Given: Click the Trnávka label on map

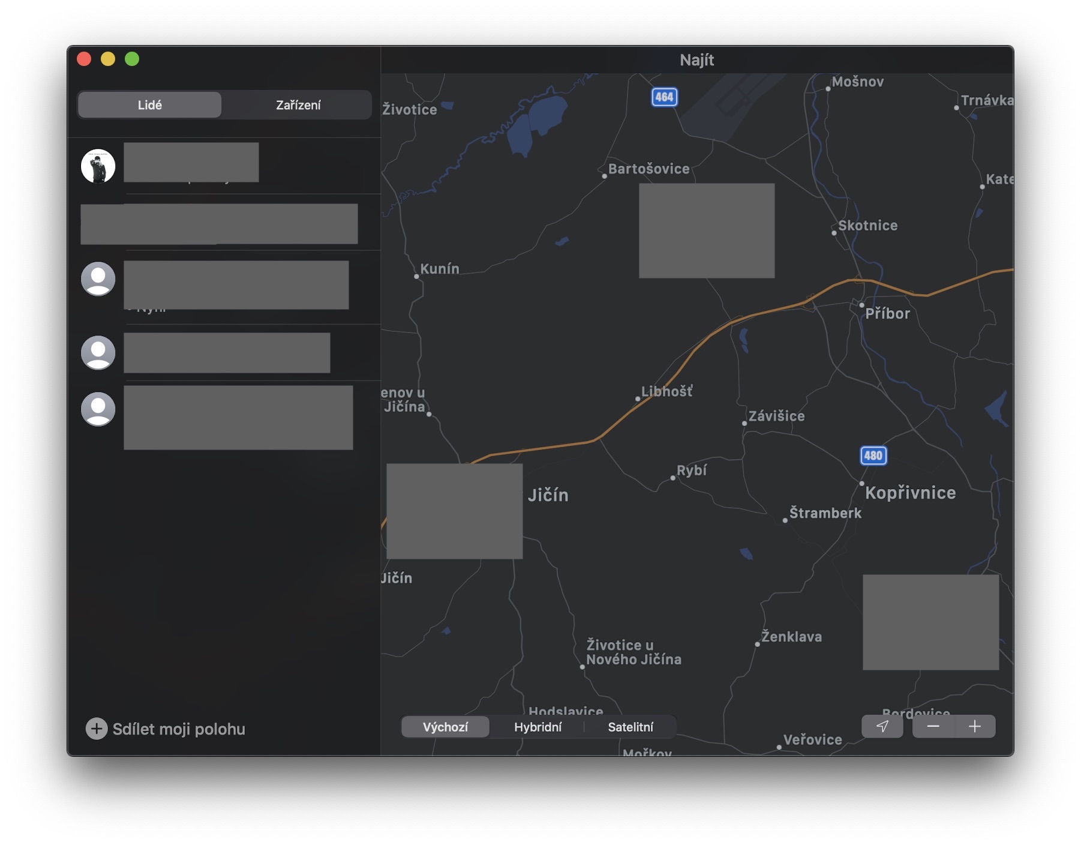Looking at the screenshot, I should [x=987, y=100].
